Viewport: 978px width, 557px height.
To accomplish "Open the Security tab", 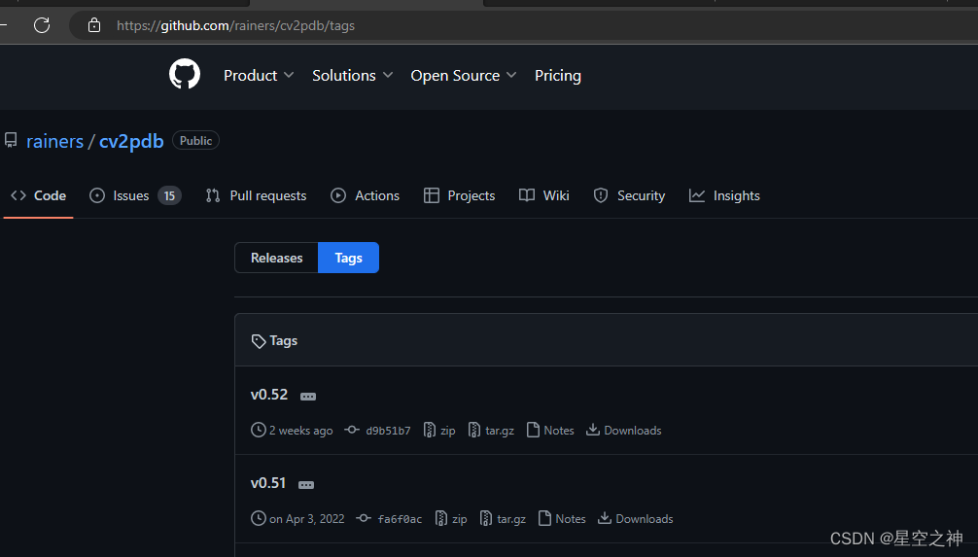I will pyautogui.click(x=629, y=195).
